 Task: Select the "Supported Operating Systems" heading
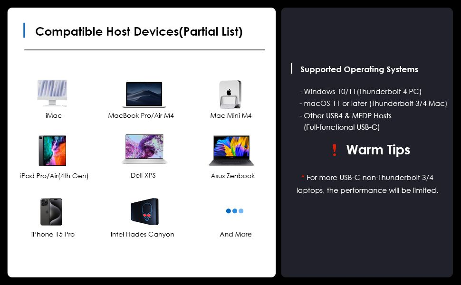coord(359,69)
